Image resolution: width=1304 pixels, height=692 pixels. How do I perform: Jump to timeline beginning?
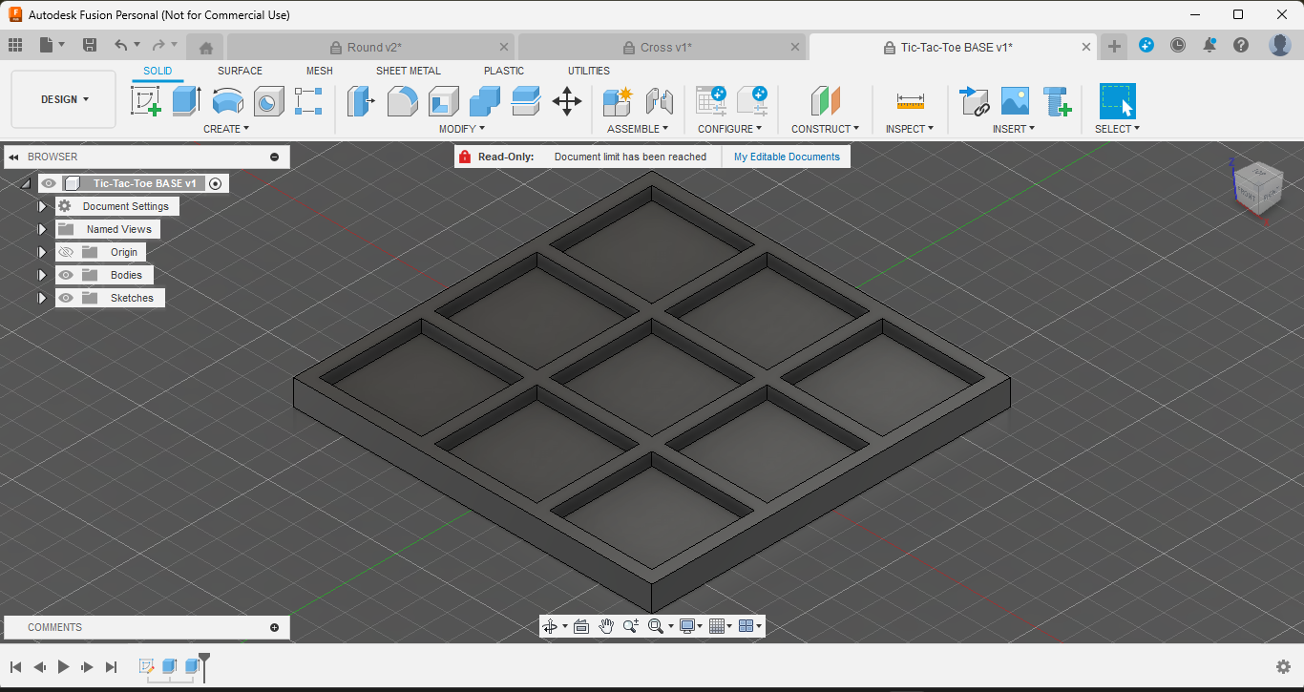(x=15, y=667)
